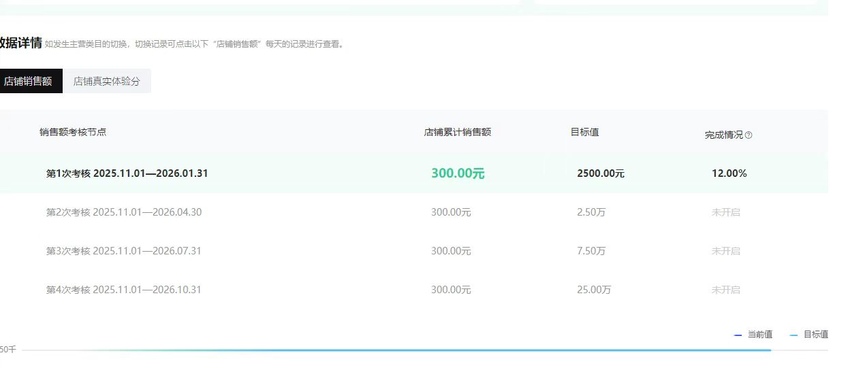Image resolution: width=850 pixels, height=368 pixels.
Task: Select the 第1次考核 2025.11.01—2026.01.31 row
Action: (127, 173)
